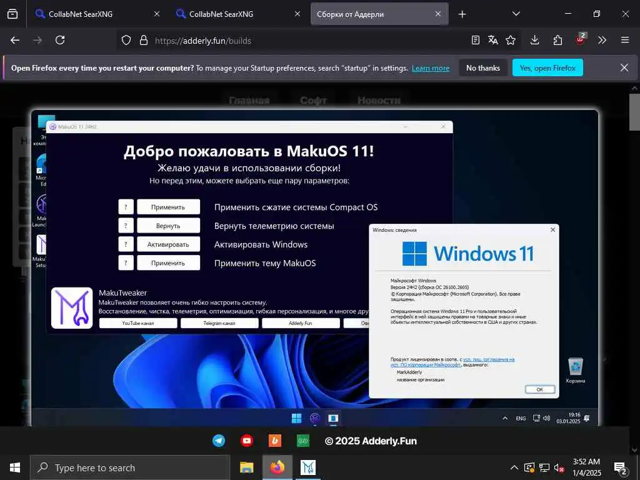The image size is (640, 480).
Task: Accept with Yes, open Firefox button
Action: 547,67
